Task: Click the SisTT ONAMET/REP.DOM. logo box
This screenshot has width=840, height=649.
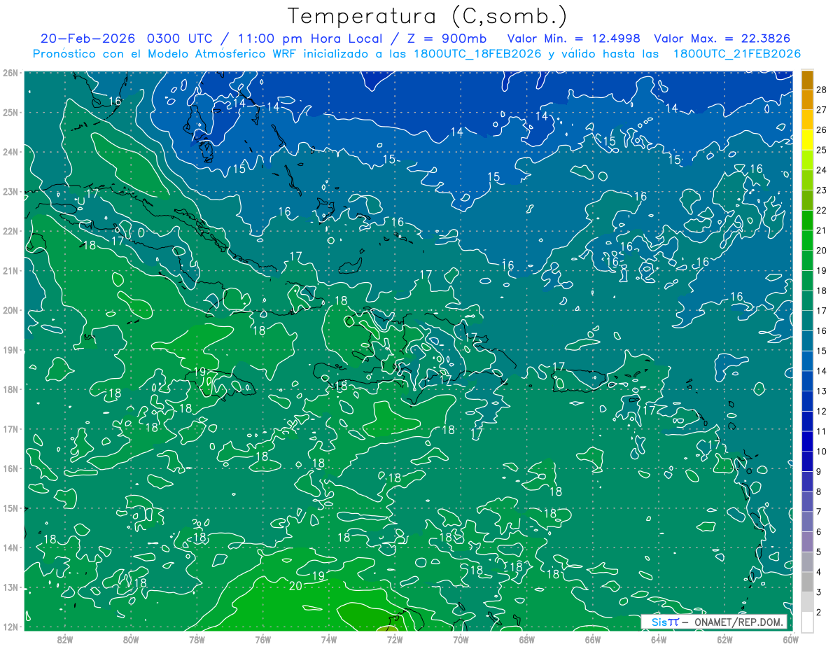Action: (715, 622)
